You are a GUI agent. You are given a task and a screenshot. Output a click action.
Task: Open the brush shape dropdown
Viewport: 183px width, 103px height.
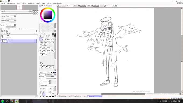(50, 81)
